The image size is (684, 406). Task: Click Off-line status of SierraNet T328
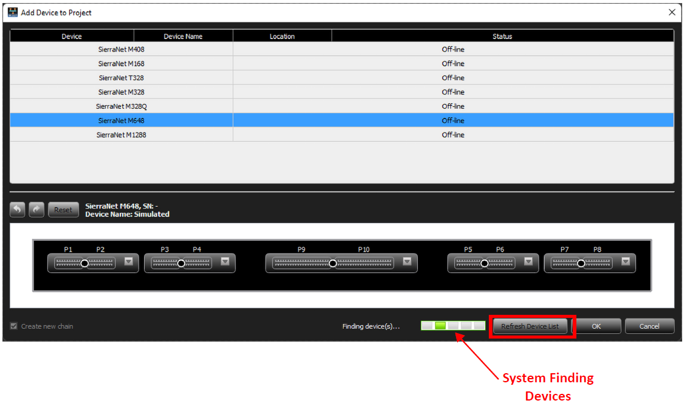[x=453, y=78]
